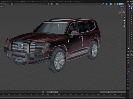Play the animation in reverse
The width and height of the screenshot is (133, 99).
pyautogui.click(x=51, y=92)
